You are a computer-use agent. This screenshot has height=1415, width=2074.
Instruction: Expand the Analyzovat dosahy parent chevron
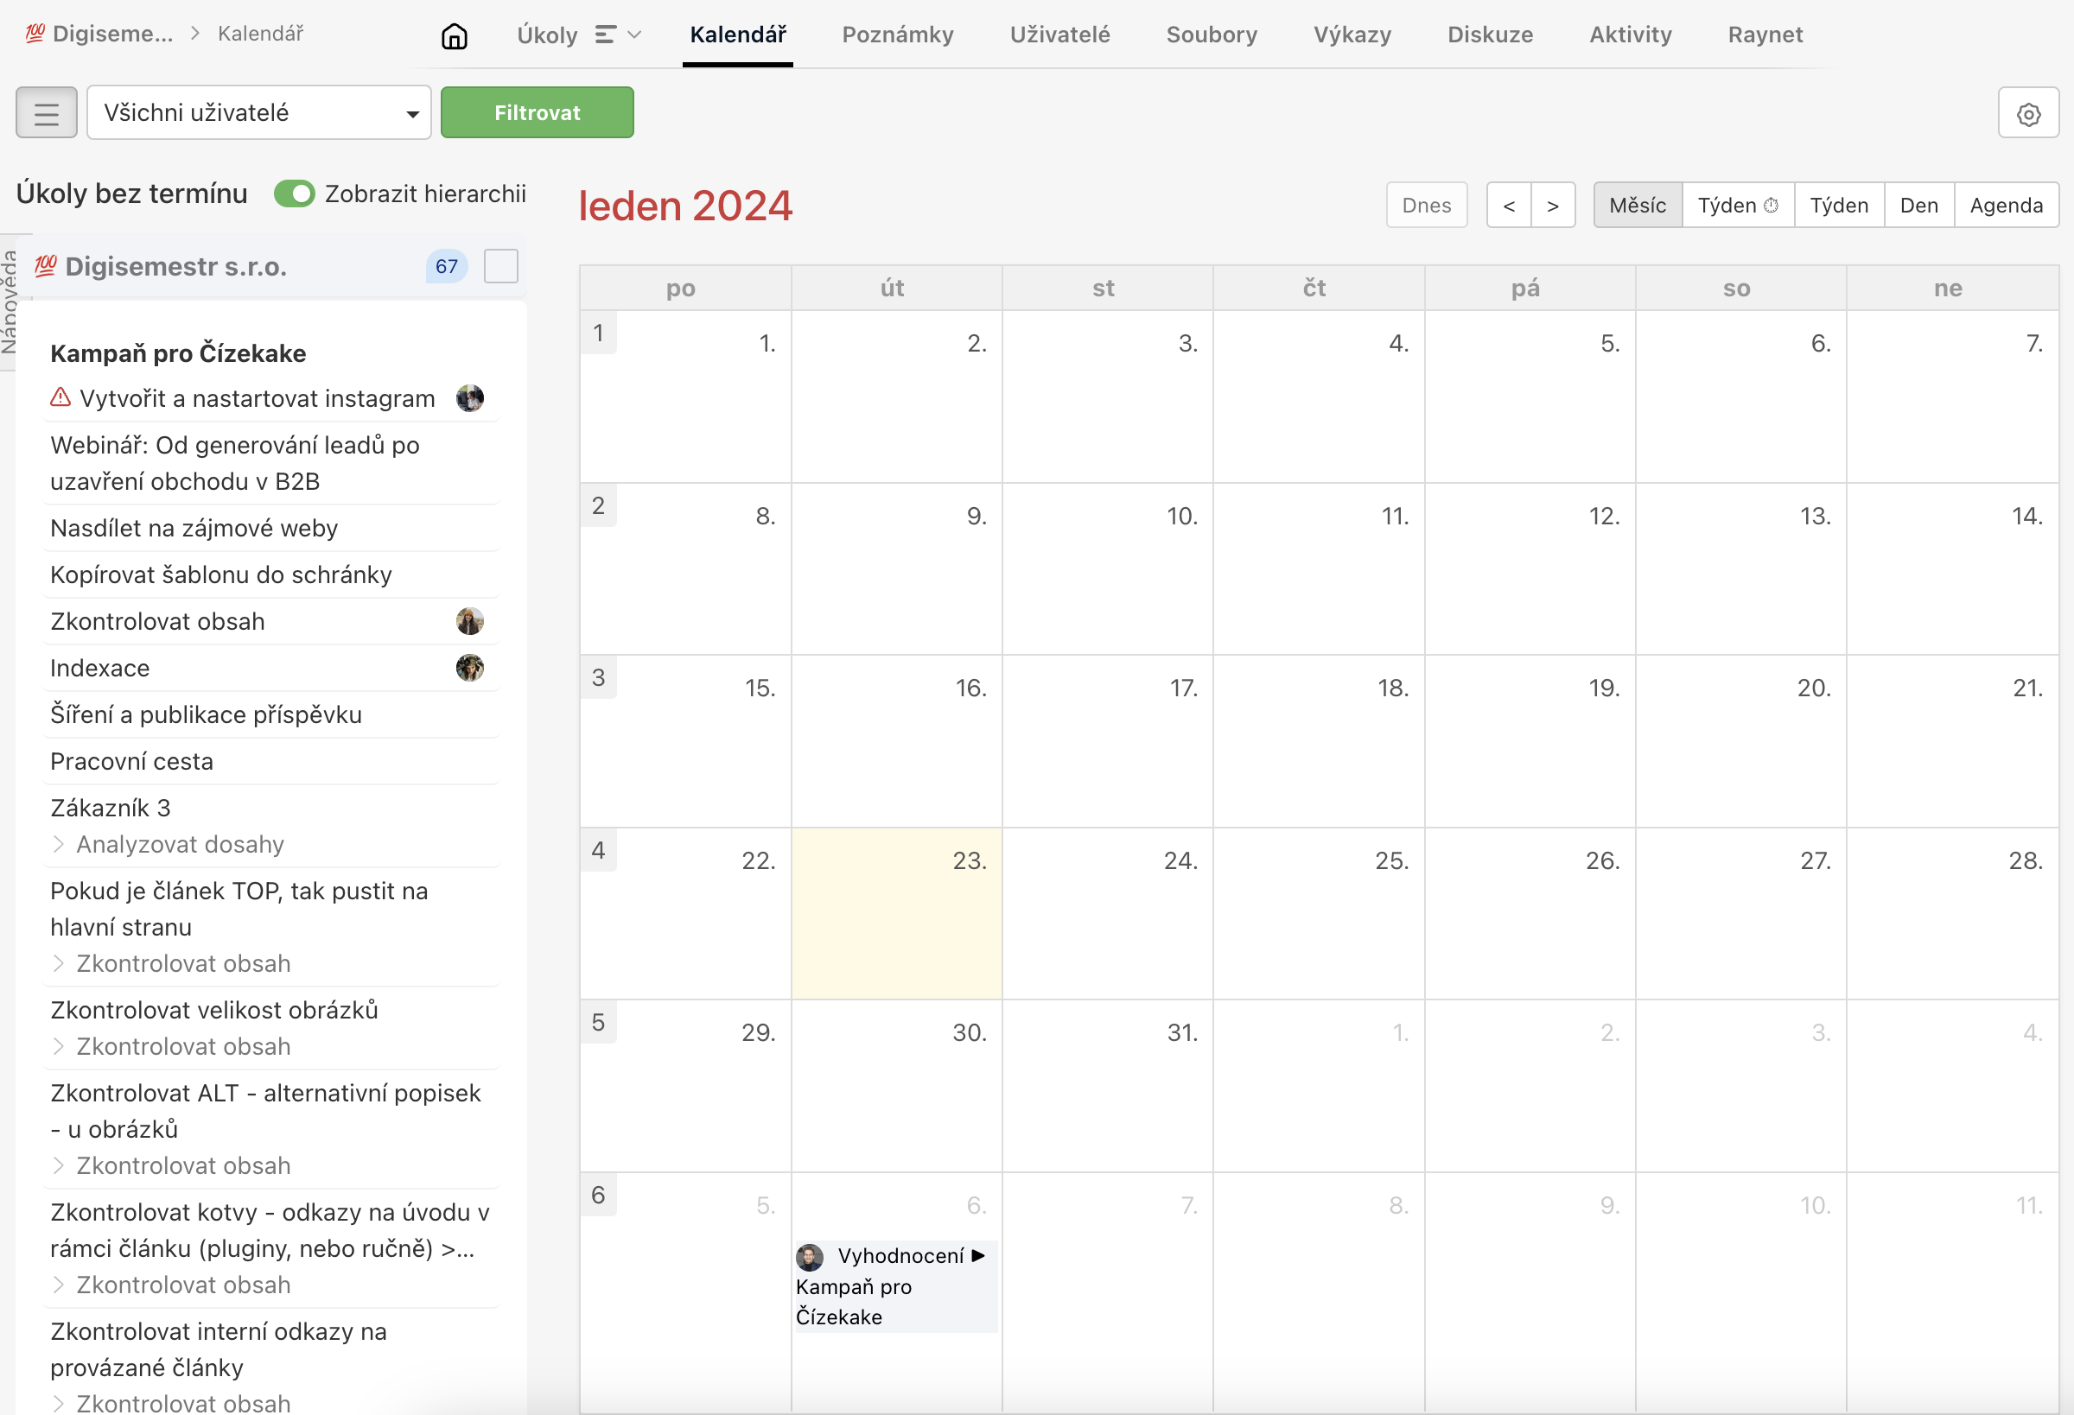point(58,844)
